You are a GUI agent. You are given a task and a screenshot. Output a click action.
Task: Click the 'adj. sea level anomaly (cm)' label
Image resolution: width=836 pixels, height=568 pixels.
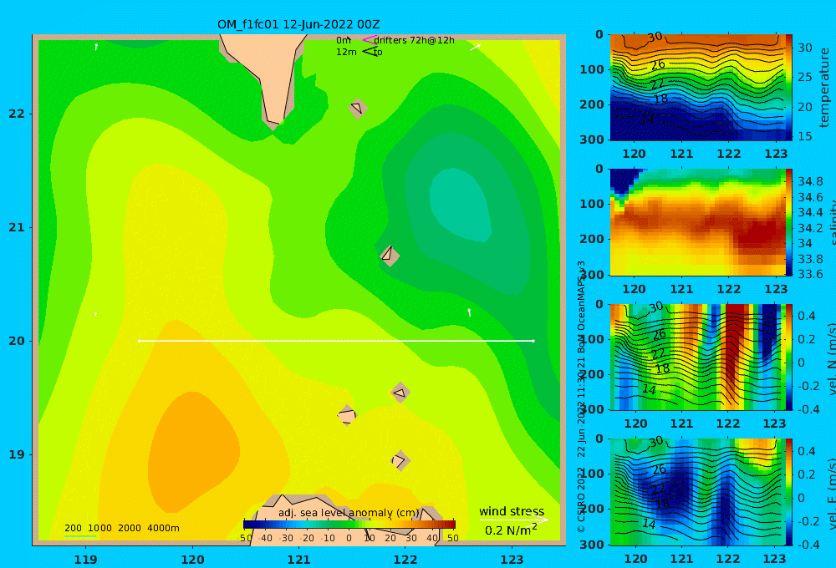click(349, 513)
